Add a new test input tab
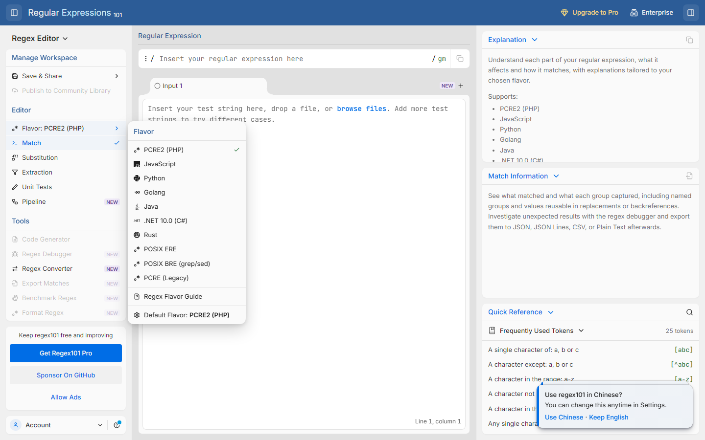The width and height of the screenshot is (705, 440). tap(461, 86)
